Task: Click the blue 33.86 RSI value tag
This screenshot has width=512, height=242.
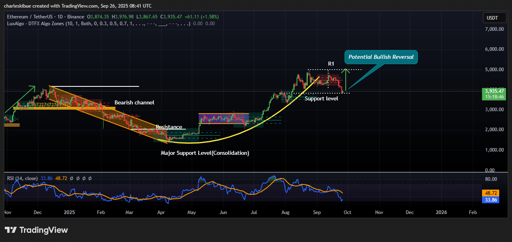Action: coord(490,200)
